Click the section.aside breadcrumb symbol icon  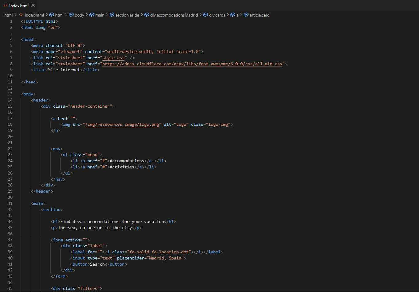[112, 15]
